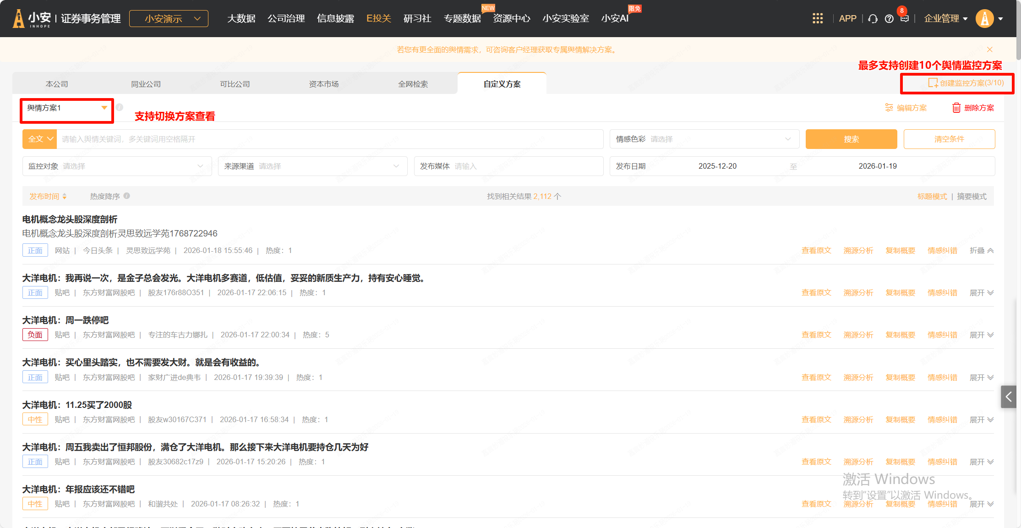Switch to 标题模式 view
1021x528 pixels.
tap(932, 196)
